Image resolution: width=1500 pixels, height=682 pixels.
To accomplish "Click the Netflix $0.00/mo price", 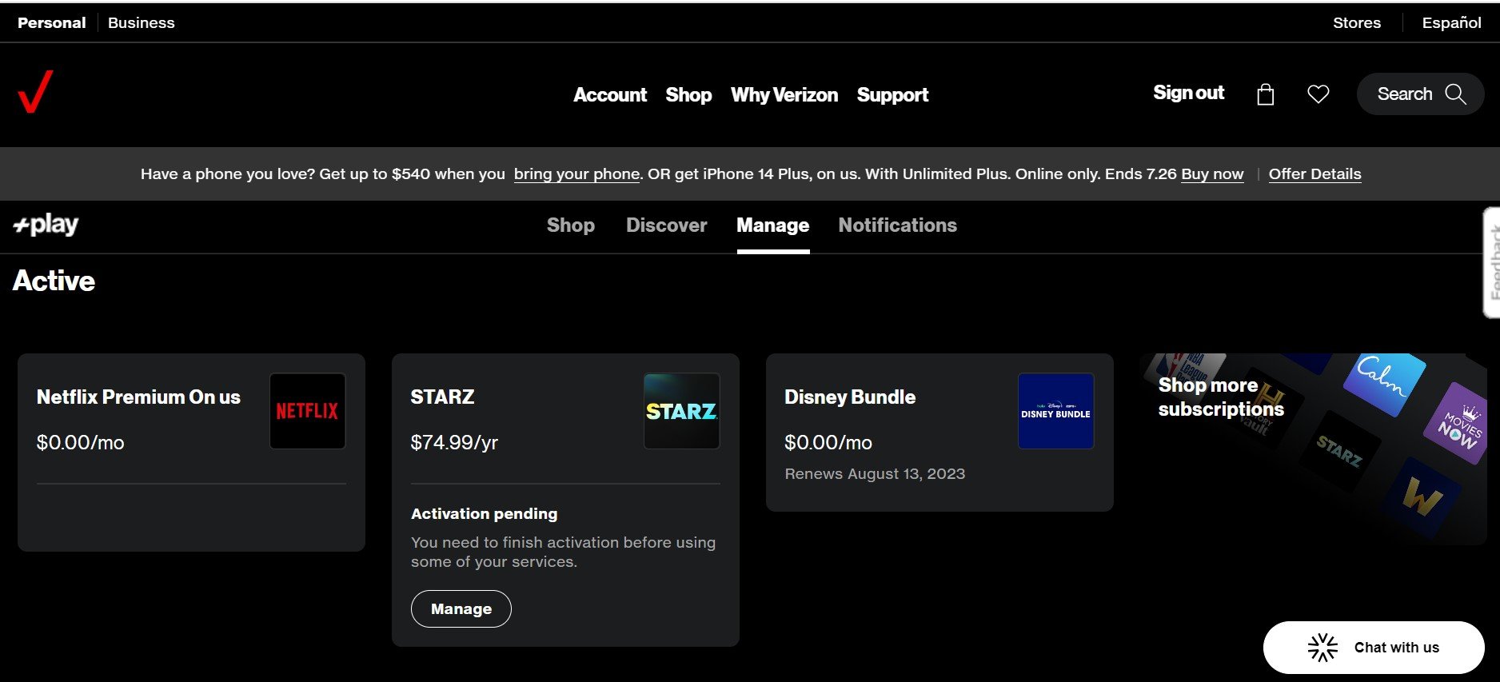I will click(x=81, y=443).
